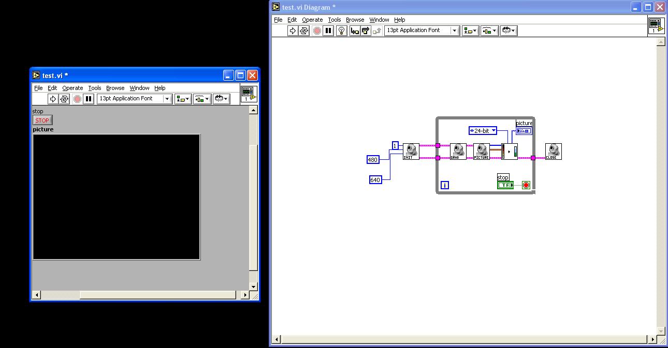The image size is (668, 348).
Task: Click Diagram window horizontal scrollbar left arrow
Action: (x=277, y=339)
